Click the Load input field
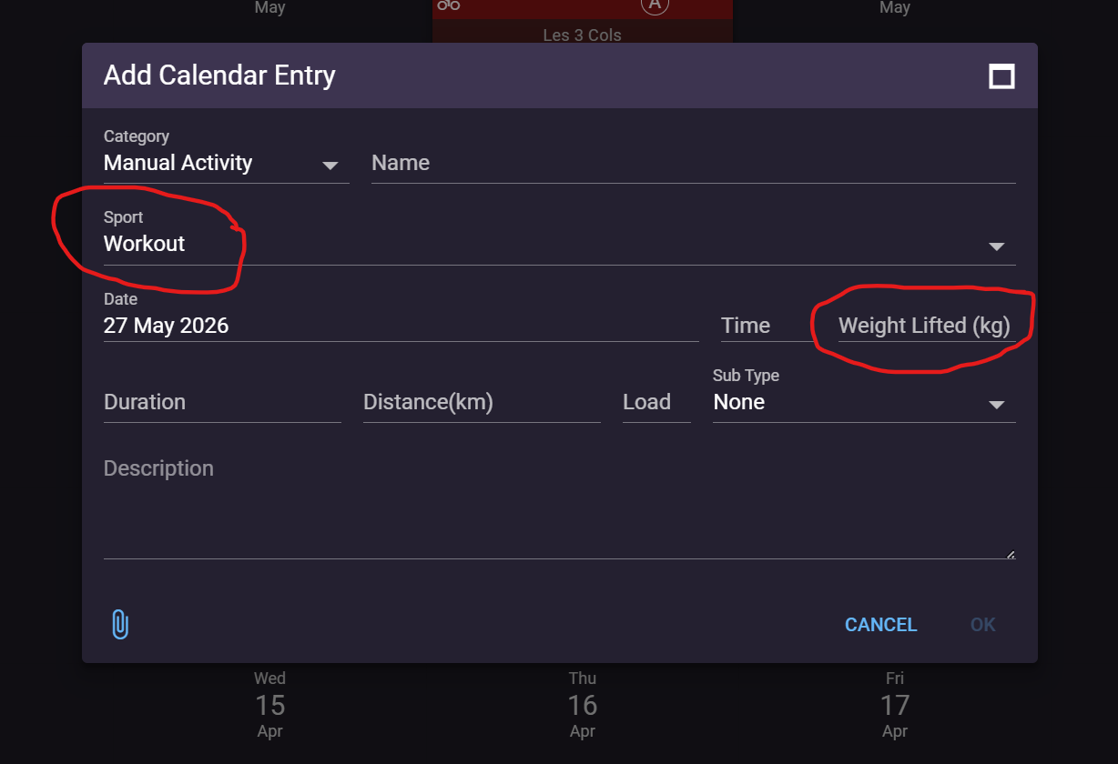This screenshot has height=764, width=1118. click(656, 402)
